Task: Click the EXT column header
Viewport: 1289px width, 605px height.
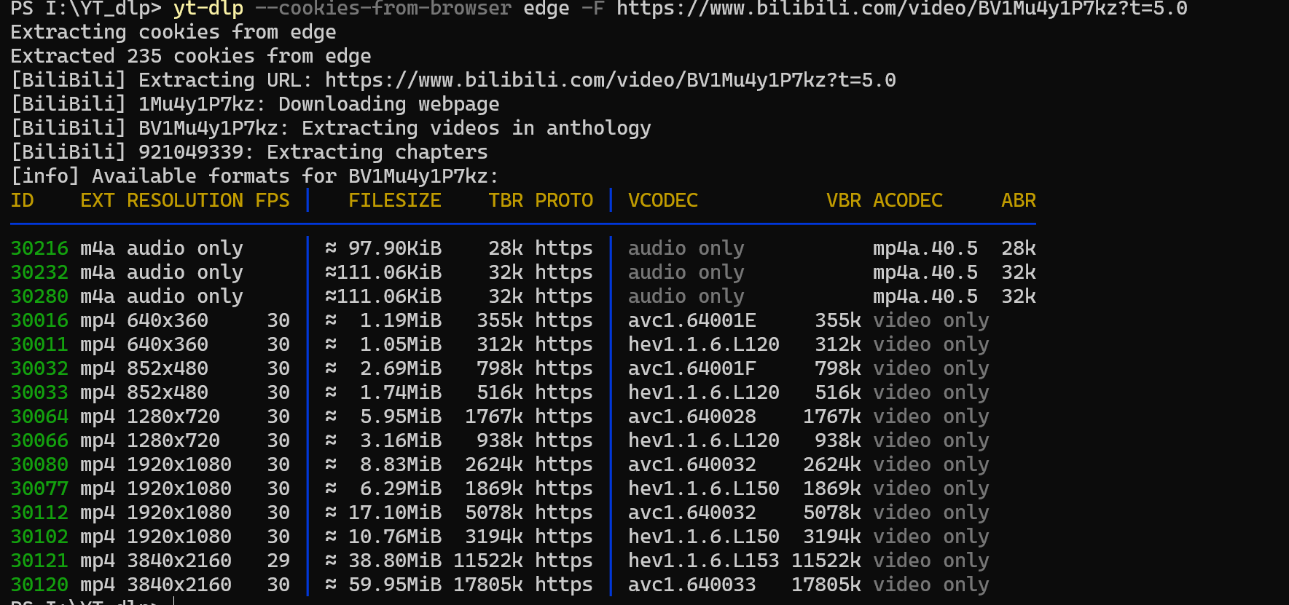Action: click(98, 200)
